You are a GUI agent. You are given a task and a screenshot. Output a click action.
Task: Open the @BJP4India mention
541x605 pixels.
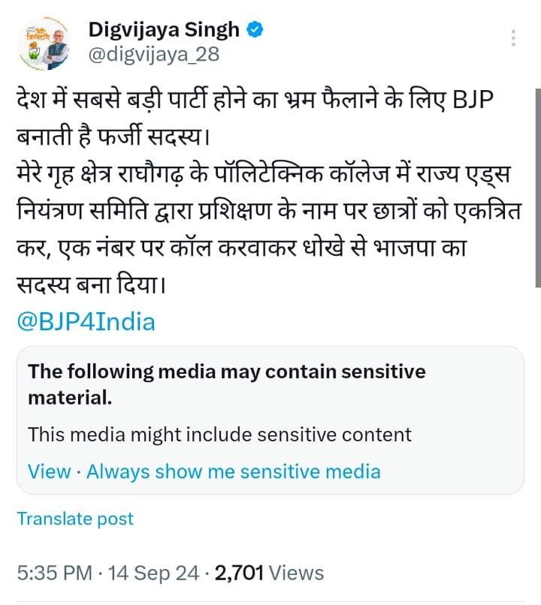pos(86,322)
